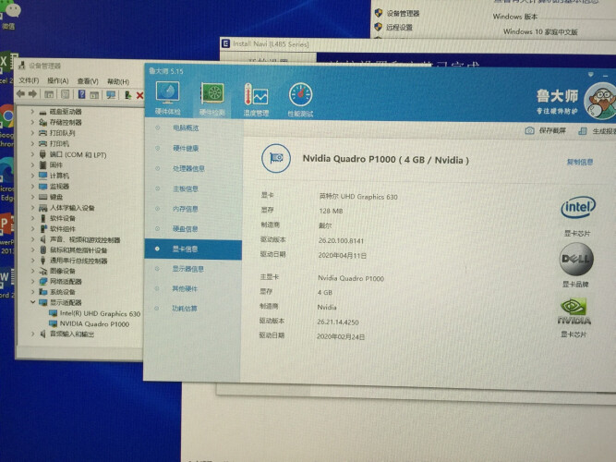Open the 硬件体检 tab in 鲁大师

coord(168,99)
